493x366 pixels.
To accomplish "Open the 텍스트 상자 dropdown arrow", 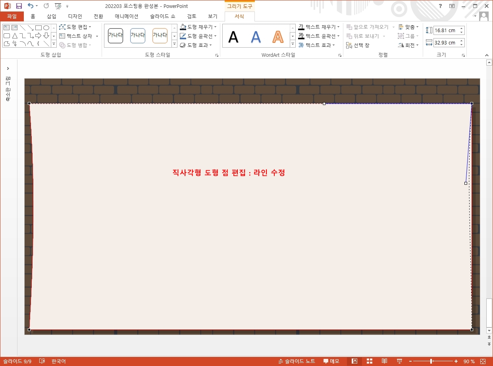I will tap(97, 36).
